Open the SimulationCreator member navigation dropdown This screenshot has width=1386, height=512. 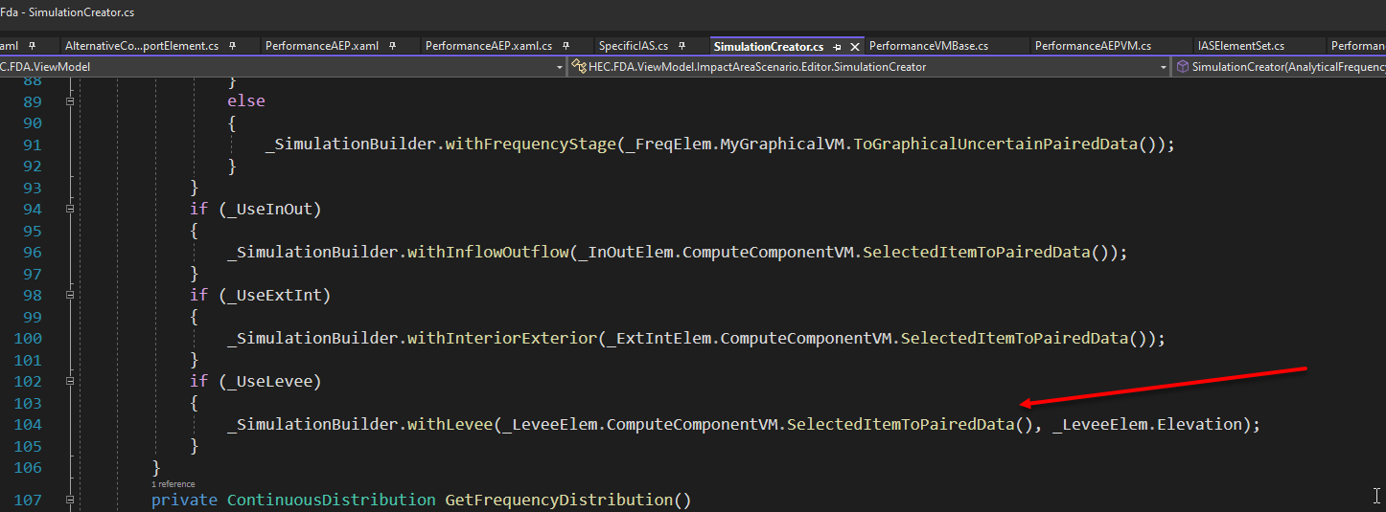(x=1280, y=67)
